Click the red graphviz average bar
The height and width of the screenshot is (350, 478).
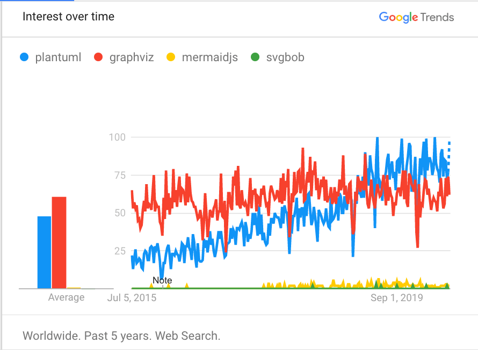click(x=59, y=243)
